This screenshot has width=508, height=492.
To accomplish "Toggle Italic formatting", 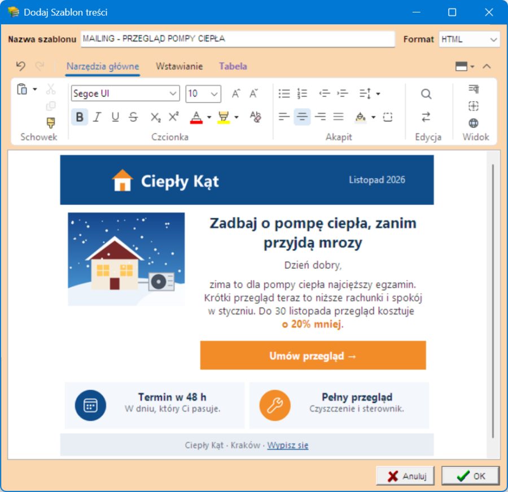I will [x=97, y=117].
